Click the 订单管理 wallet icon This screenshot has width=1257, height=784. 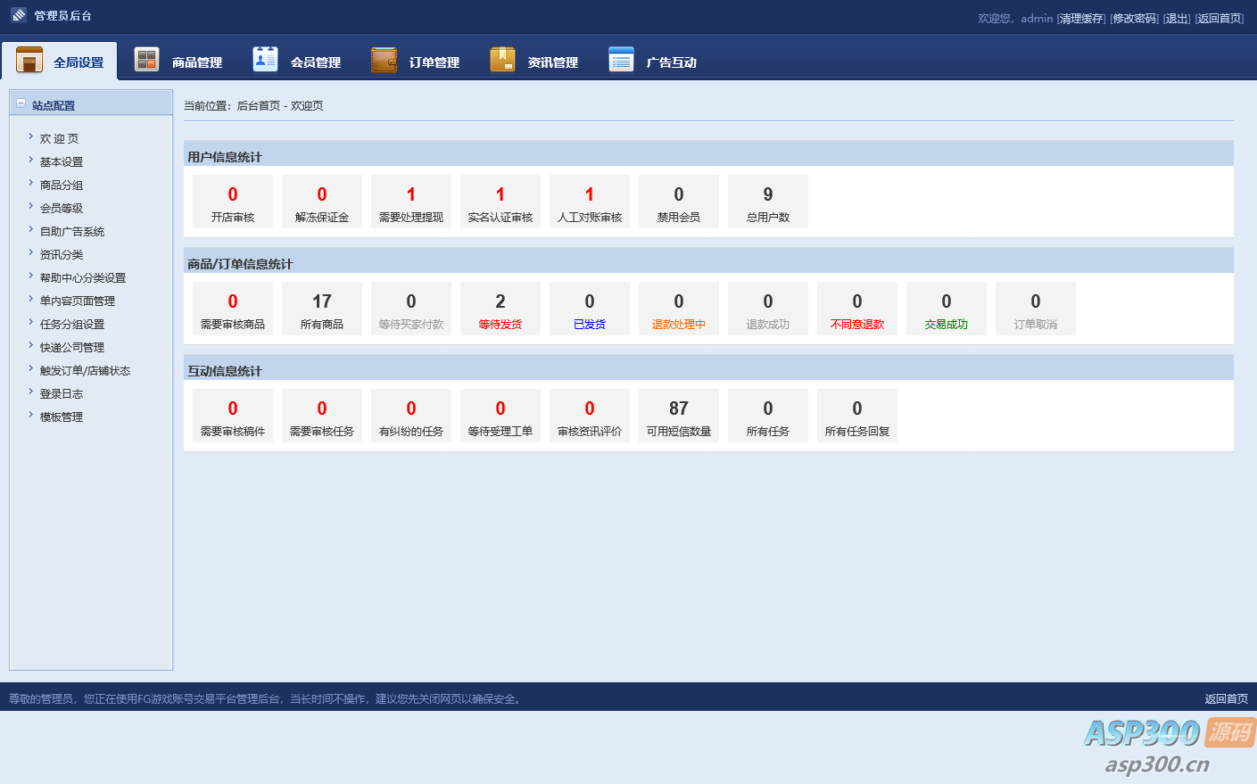pos(384,60)
